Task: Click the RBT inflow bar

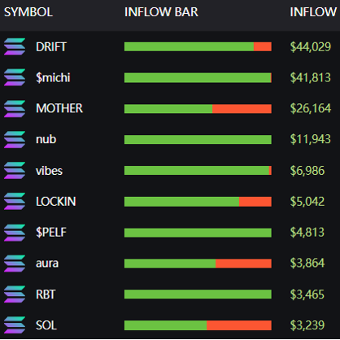Action: coord(198,294)
